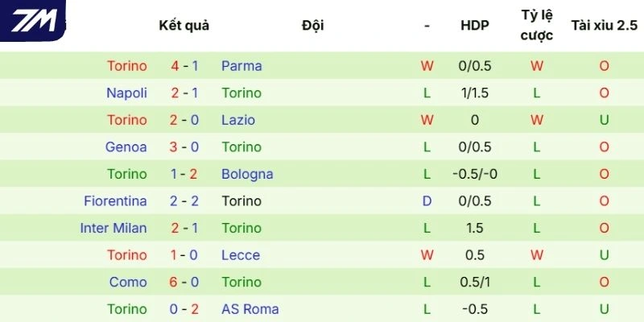The height and width of the screenshot is (322, 644).
Task: Open the Parma team link
Action: [242, 66]
